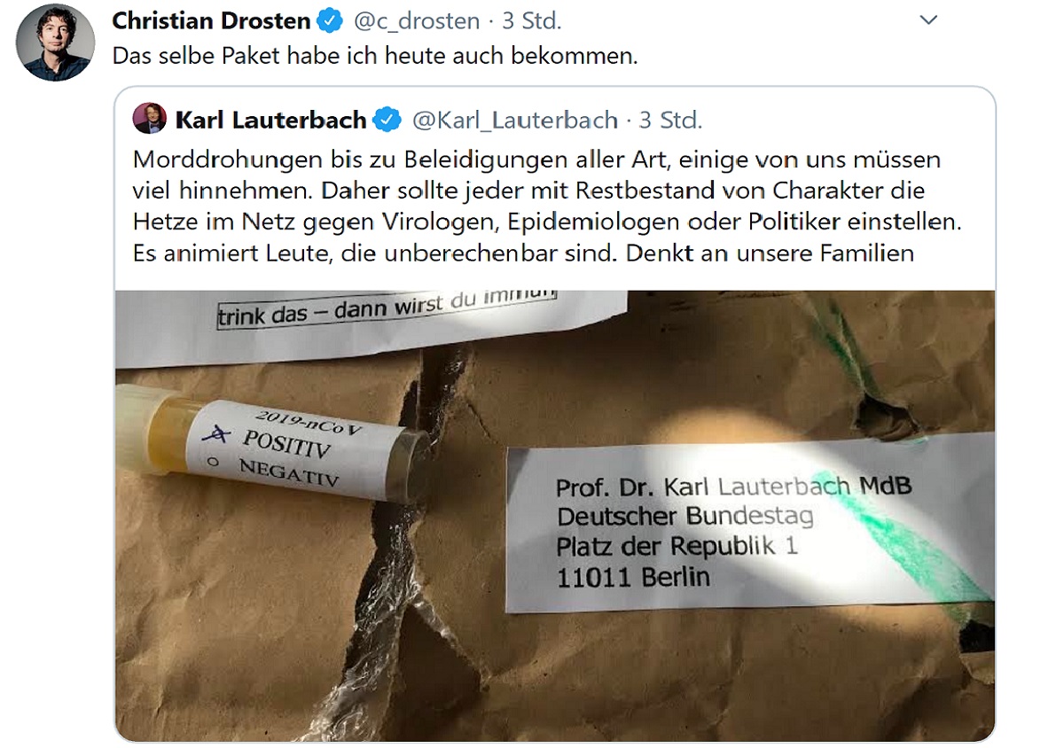
Task: Visit the @c_drosten handle
Action: pos(416,20)
